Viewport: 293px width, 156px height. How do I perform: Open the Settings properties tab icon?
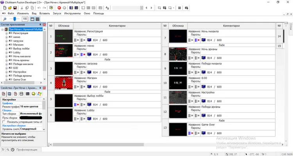click(x=4, y=94)
